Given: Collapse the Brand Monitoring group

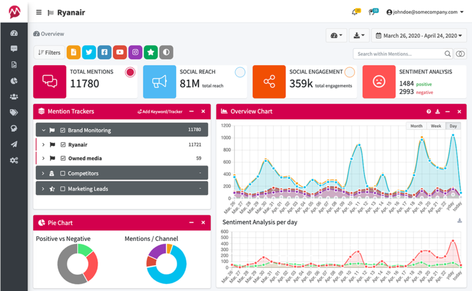Looking at the screenshot, I should [x=44, y=130].
